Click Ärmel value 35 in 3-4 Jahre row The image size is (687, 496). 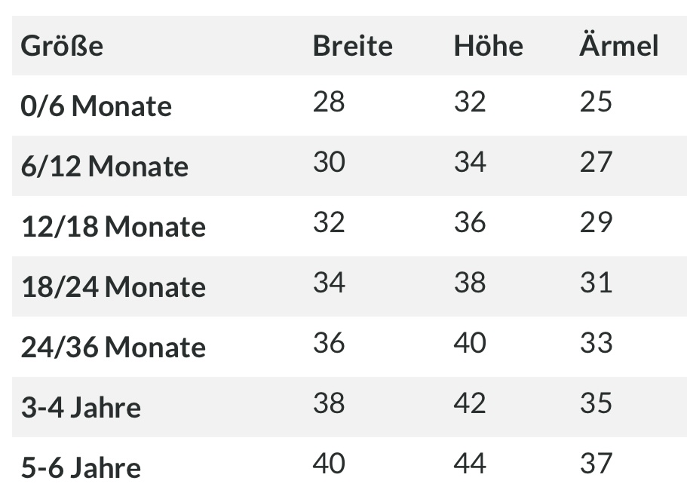pyautogui.click(x=596, y=403)
